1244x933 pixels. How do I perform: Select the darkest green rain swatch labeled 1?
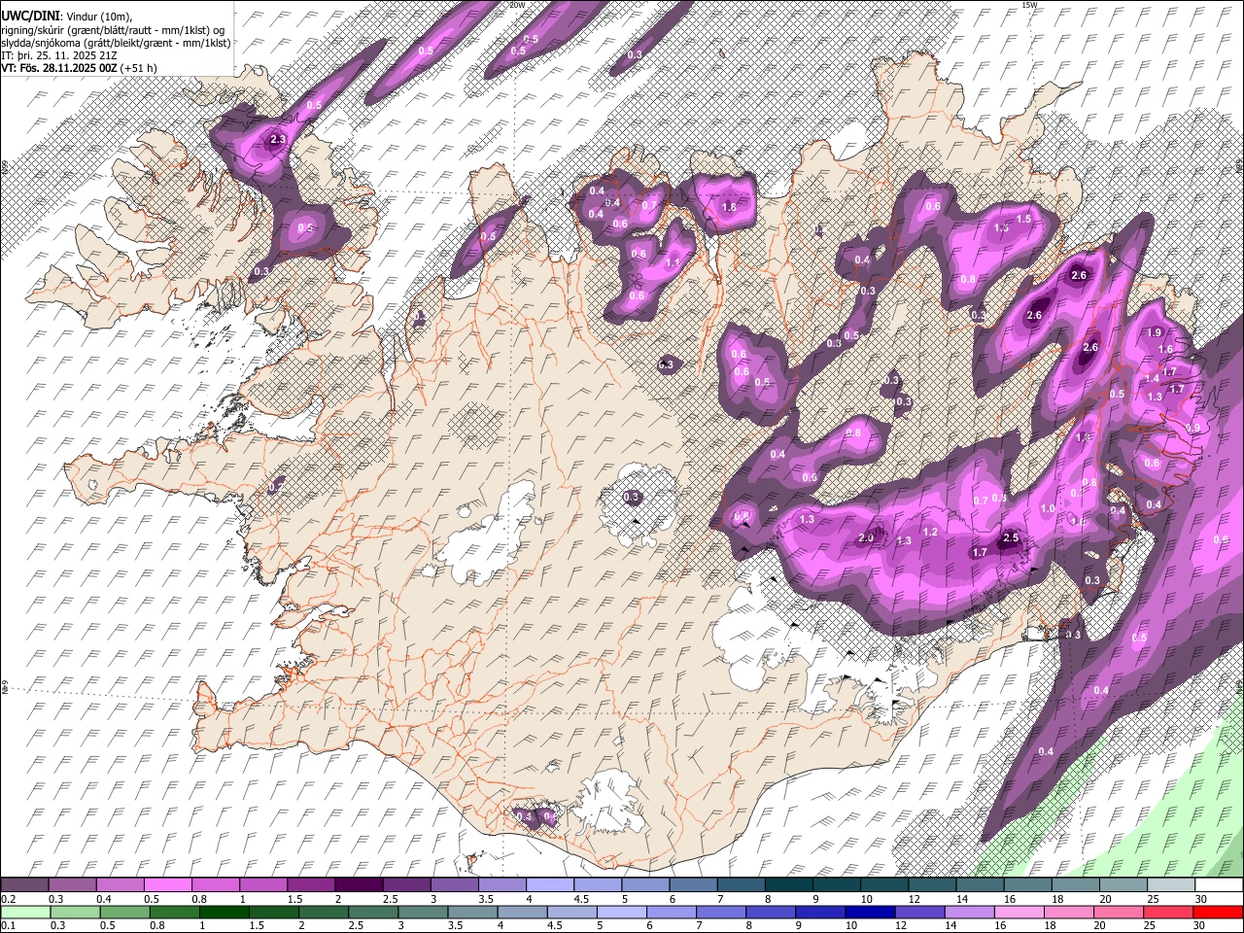coord(224,913)
